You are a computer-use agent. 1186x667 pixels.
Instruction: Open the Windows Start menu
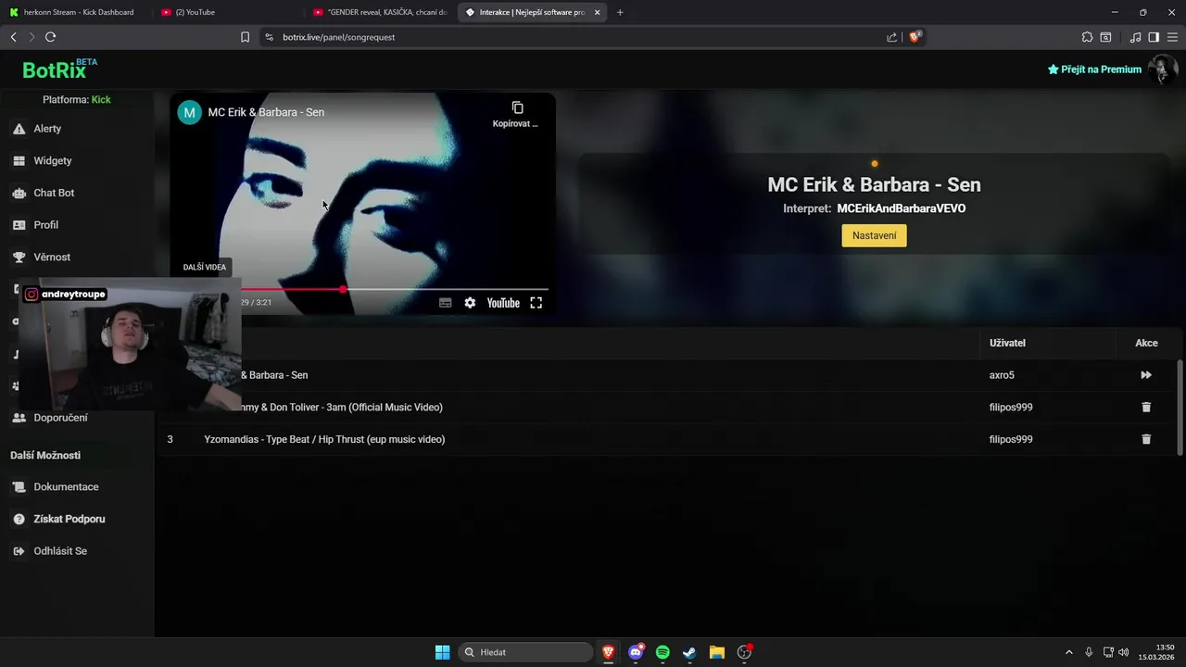point(443,652)
